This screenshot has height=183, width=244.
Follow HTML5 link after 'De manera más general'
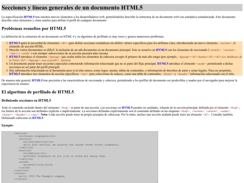pos(37,80)
